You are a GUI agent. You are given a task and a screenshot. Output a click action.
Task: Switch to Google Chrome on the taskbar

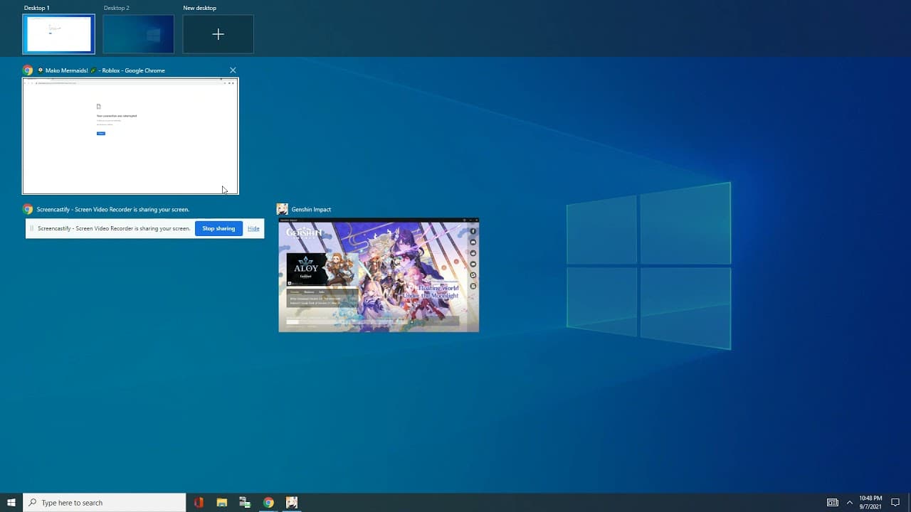(268, 503)
